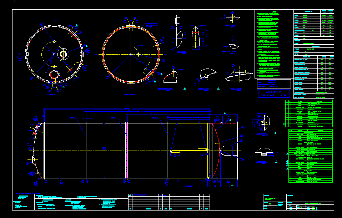Select the triangle flag below the nozzle orientation view
The image size is (342, 218).
click(184, 89)
